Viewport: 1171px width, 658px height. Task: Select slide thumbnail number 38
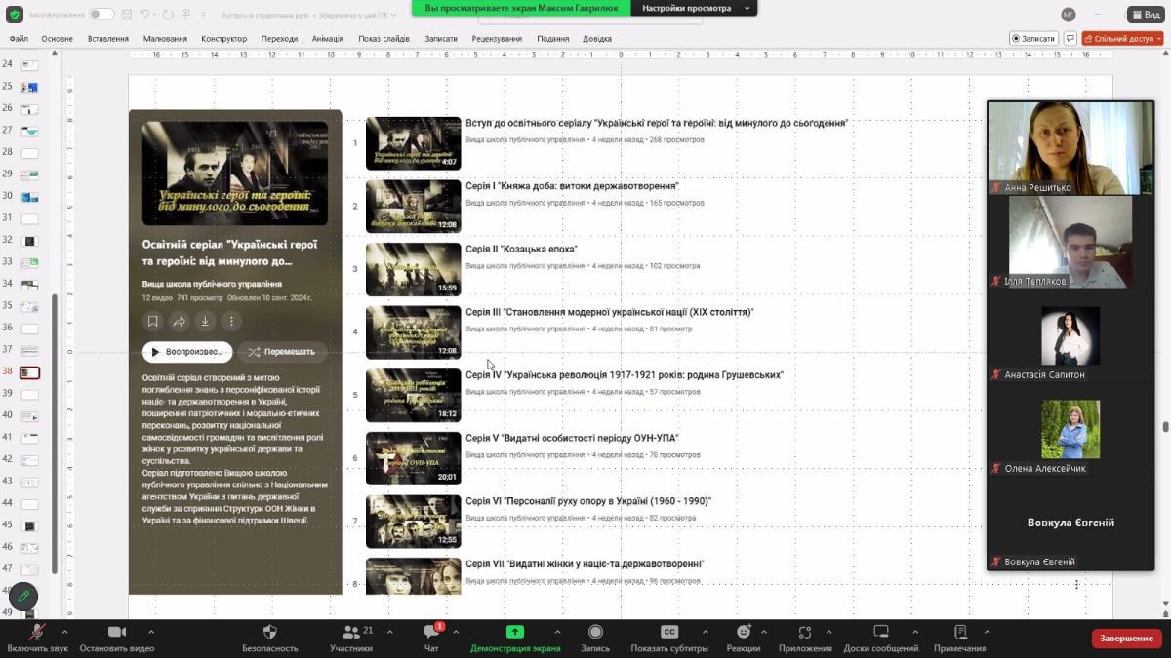[30, 372]
